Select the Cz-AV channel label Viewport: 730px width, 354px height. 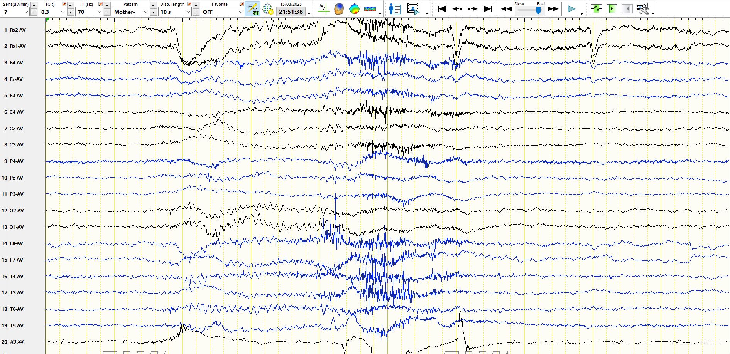[16, 128]
